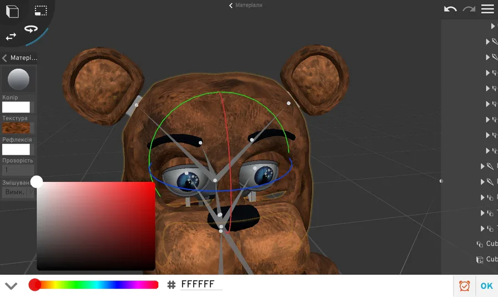Pick green on the rainbow hue bar
The image size is (498, 297).
(75, 285)
